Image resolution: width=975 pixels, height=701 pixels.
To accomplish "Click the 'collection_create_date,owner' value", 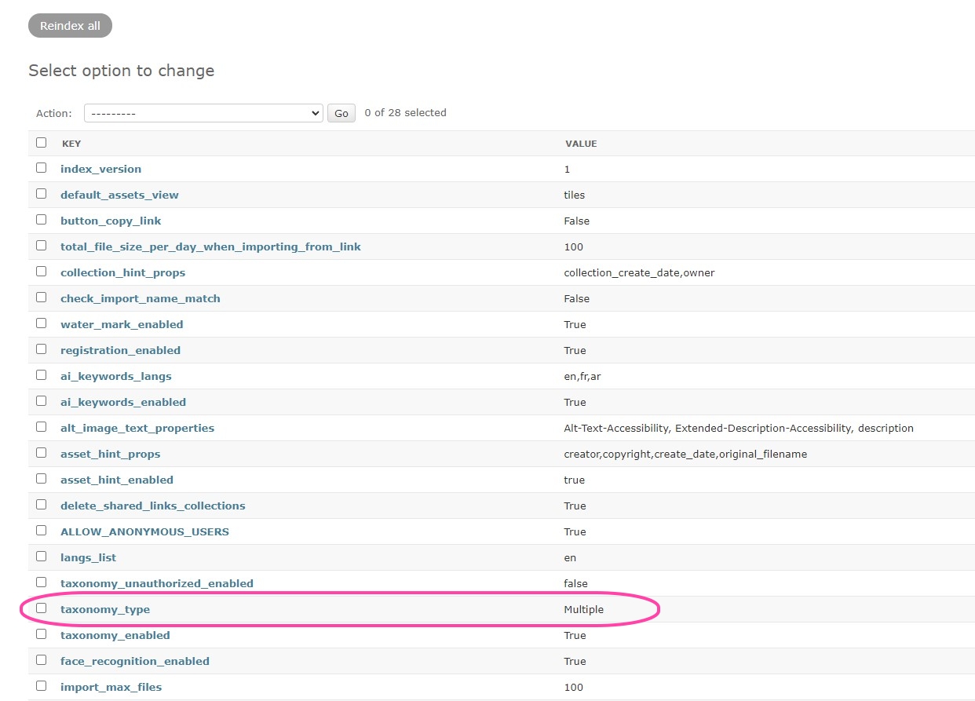I will pyautogui.click(x=639, y=272).
